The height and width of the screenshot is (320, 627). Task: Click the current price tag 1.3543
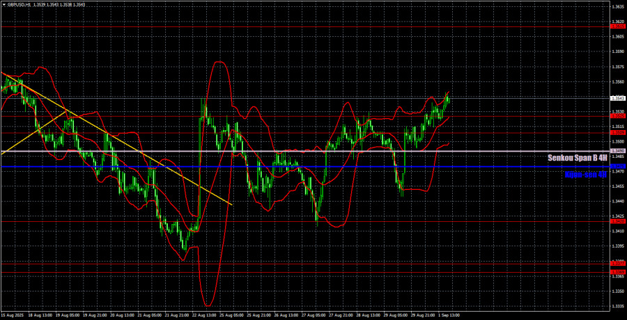pyautogui.click(x=617, y=98)
